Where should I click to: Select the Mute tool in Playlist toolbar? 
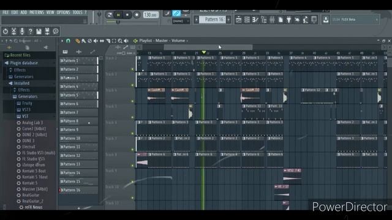point(96,41)
